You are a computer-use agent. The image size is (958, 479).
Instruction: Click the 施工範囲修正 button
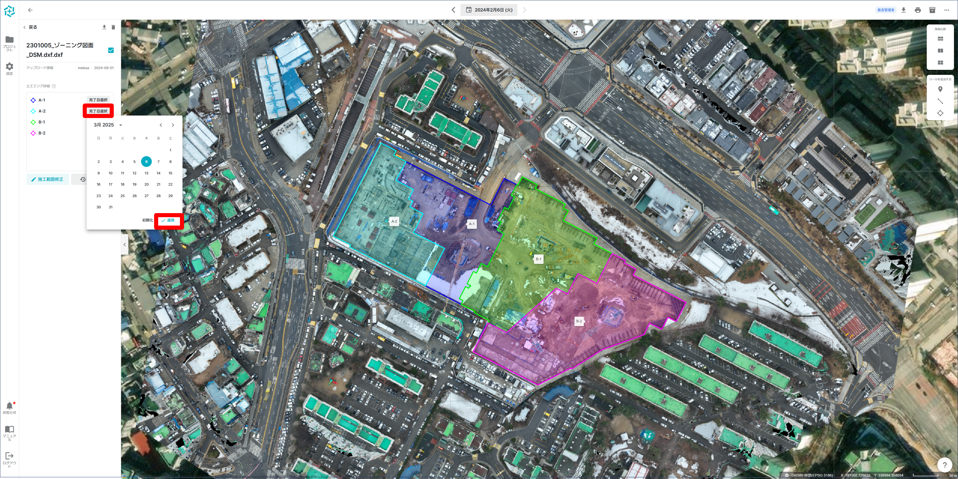pyautogui.click(x=47, y=179)
